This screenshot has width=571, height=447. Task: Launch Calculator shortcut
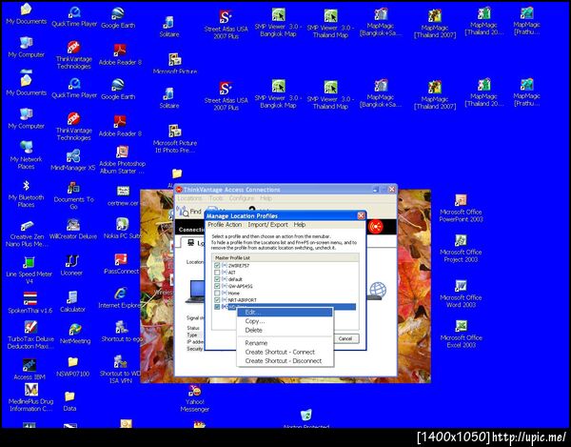coord(72,297)
